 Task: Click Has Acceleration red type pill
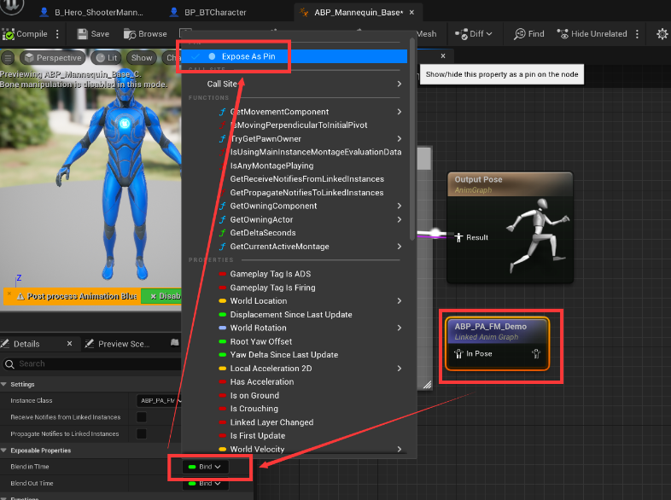223,382
